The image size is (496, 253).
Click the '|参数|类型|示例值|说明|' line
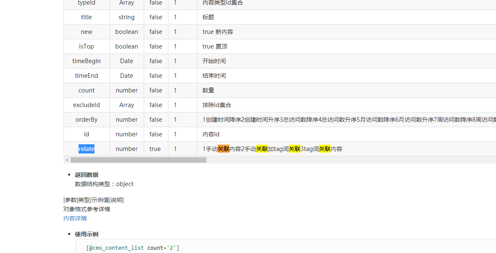click(94, 200)
